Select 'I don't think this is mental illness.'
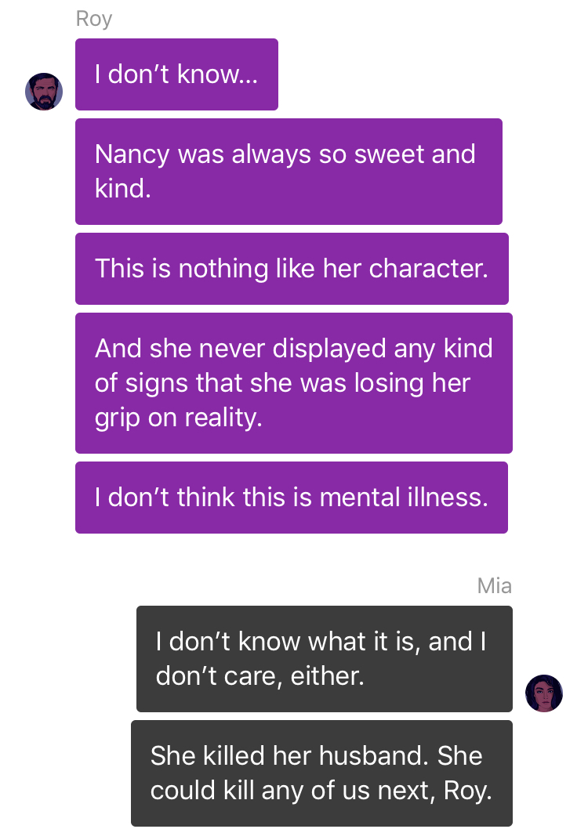Viewport: 588px width, 829px height. 292,498
